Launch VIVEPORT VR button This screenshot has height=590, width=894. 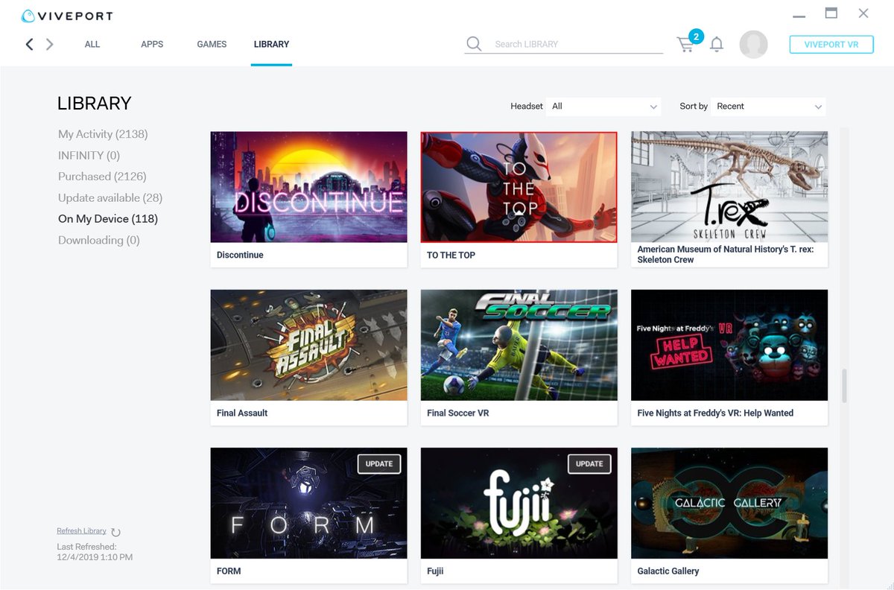(x=831, y=45)
